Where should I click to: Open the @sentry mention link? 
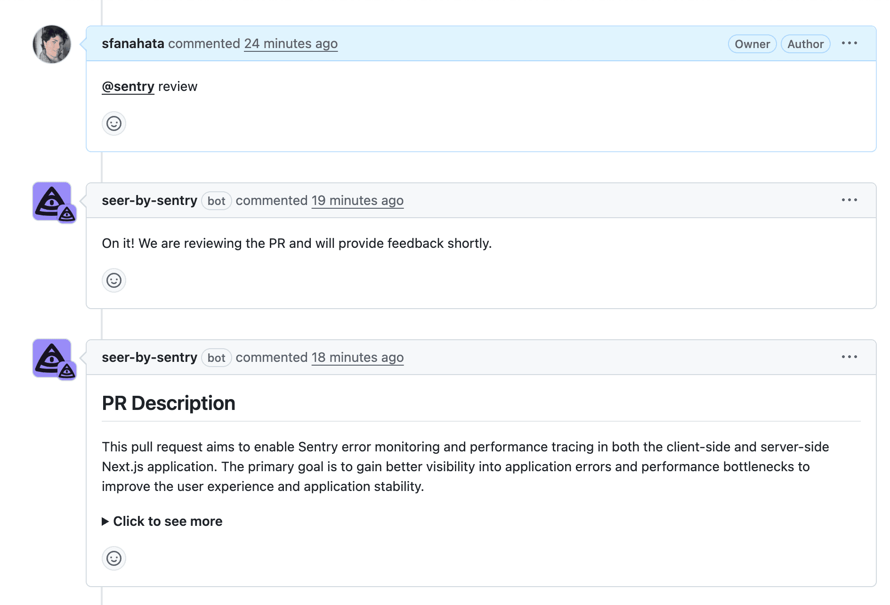coord(128,86)
